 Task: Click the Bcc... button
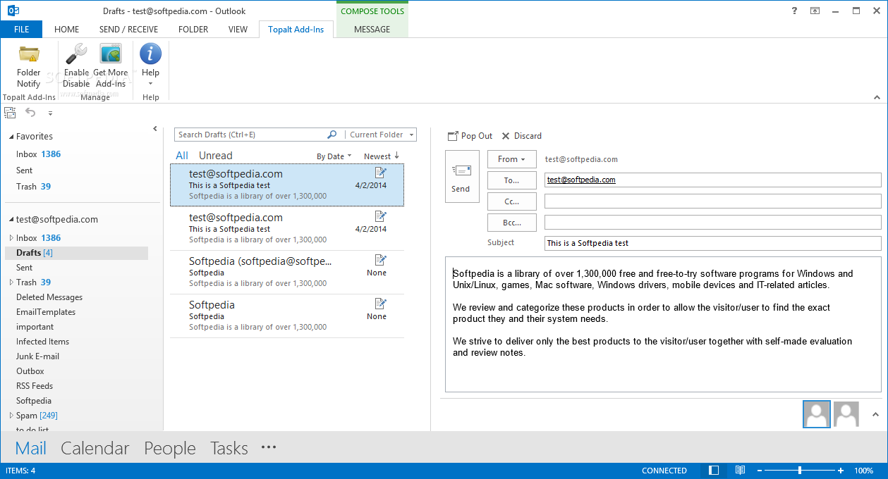(511, 223)
